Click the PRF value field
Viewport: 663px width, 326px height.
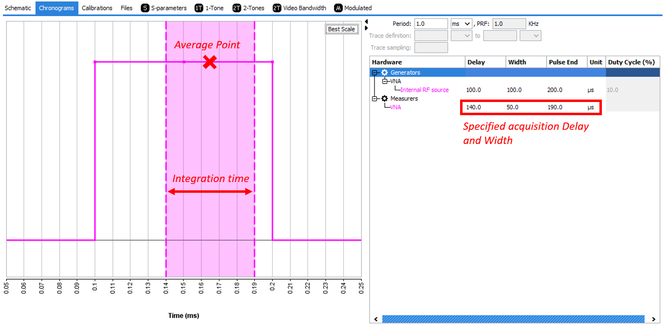(x=509, y=23)
